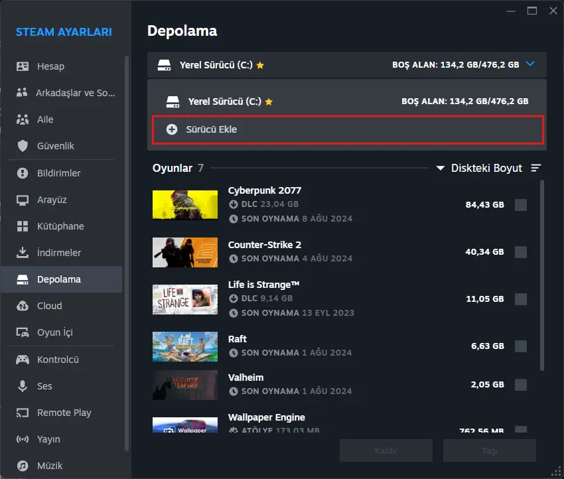Image resolution: width=564 pixels, height=479 pixels.
Task: Click the Kaldır button
Action: click(x=386, y=450)
